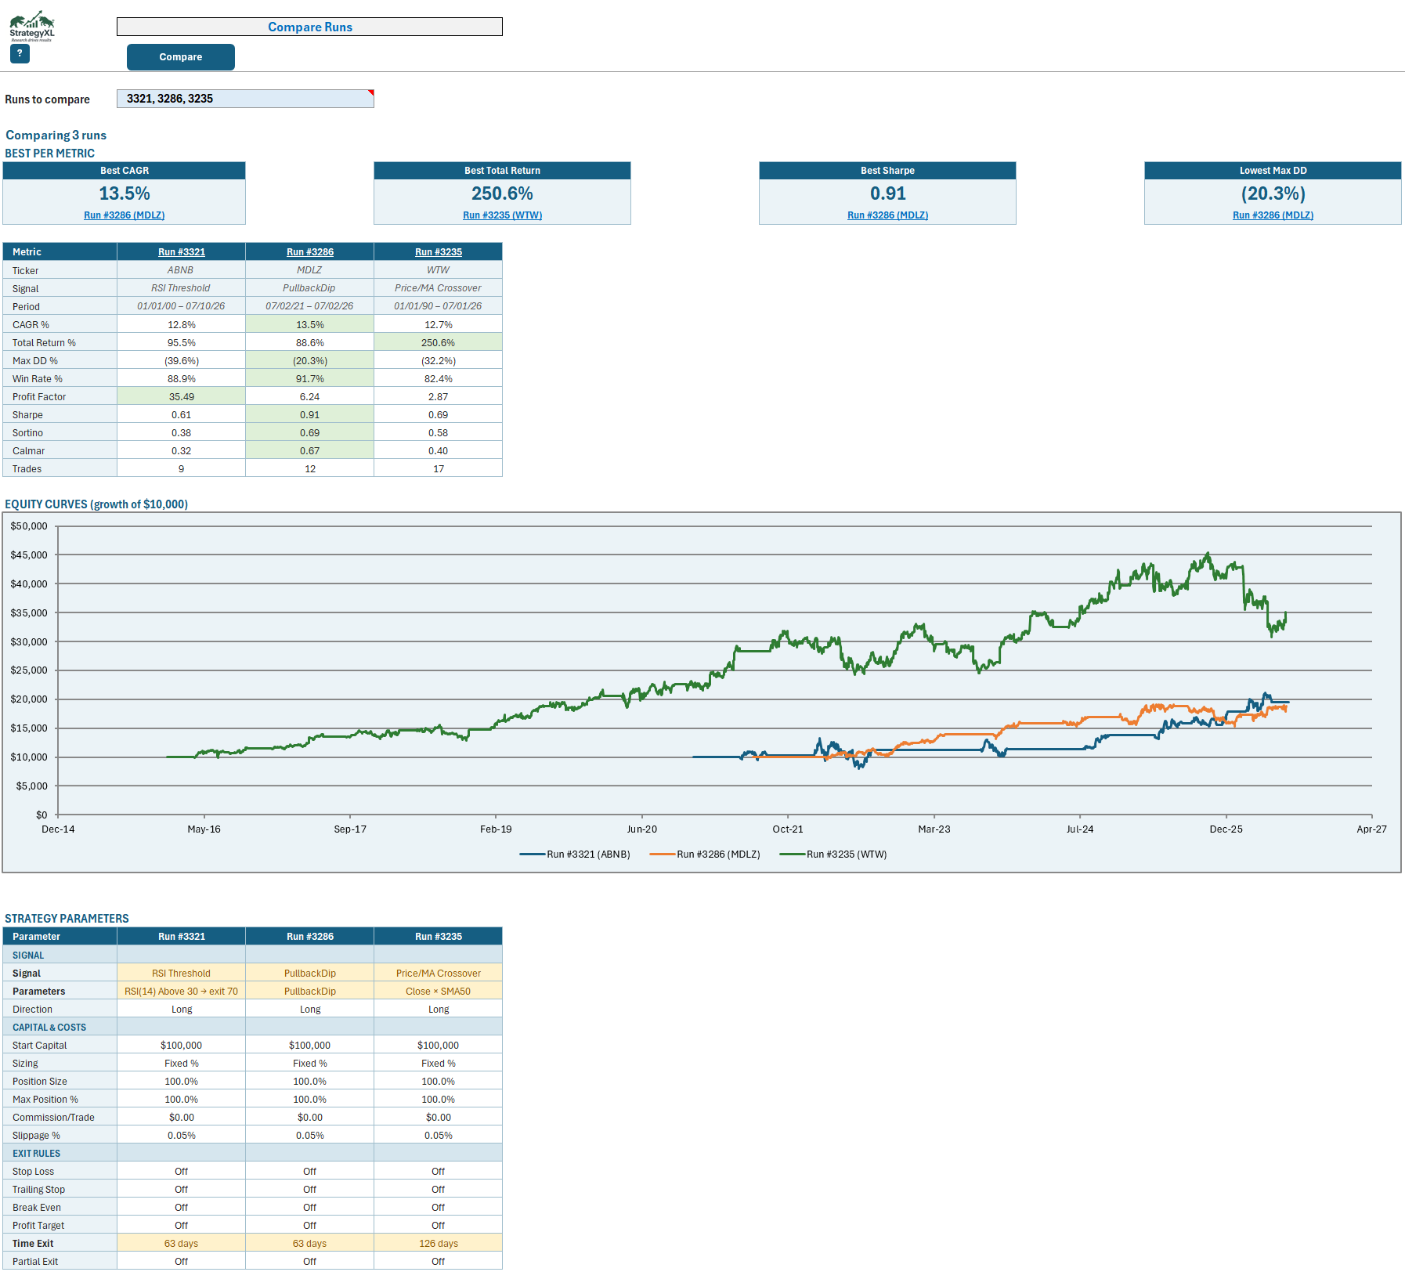1405x1279 pixels.
Task: Select the Compare Runs title bar
Action: coord(310,27)
